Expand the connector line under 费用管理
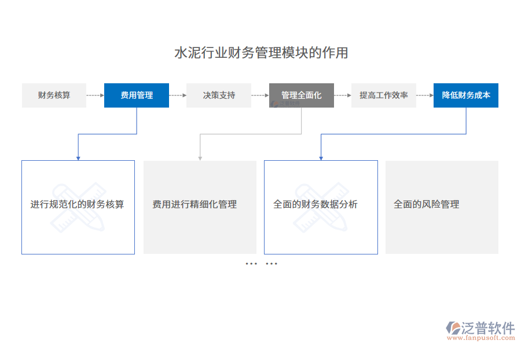 pos(137,121)
